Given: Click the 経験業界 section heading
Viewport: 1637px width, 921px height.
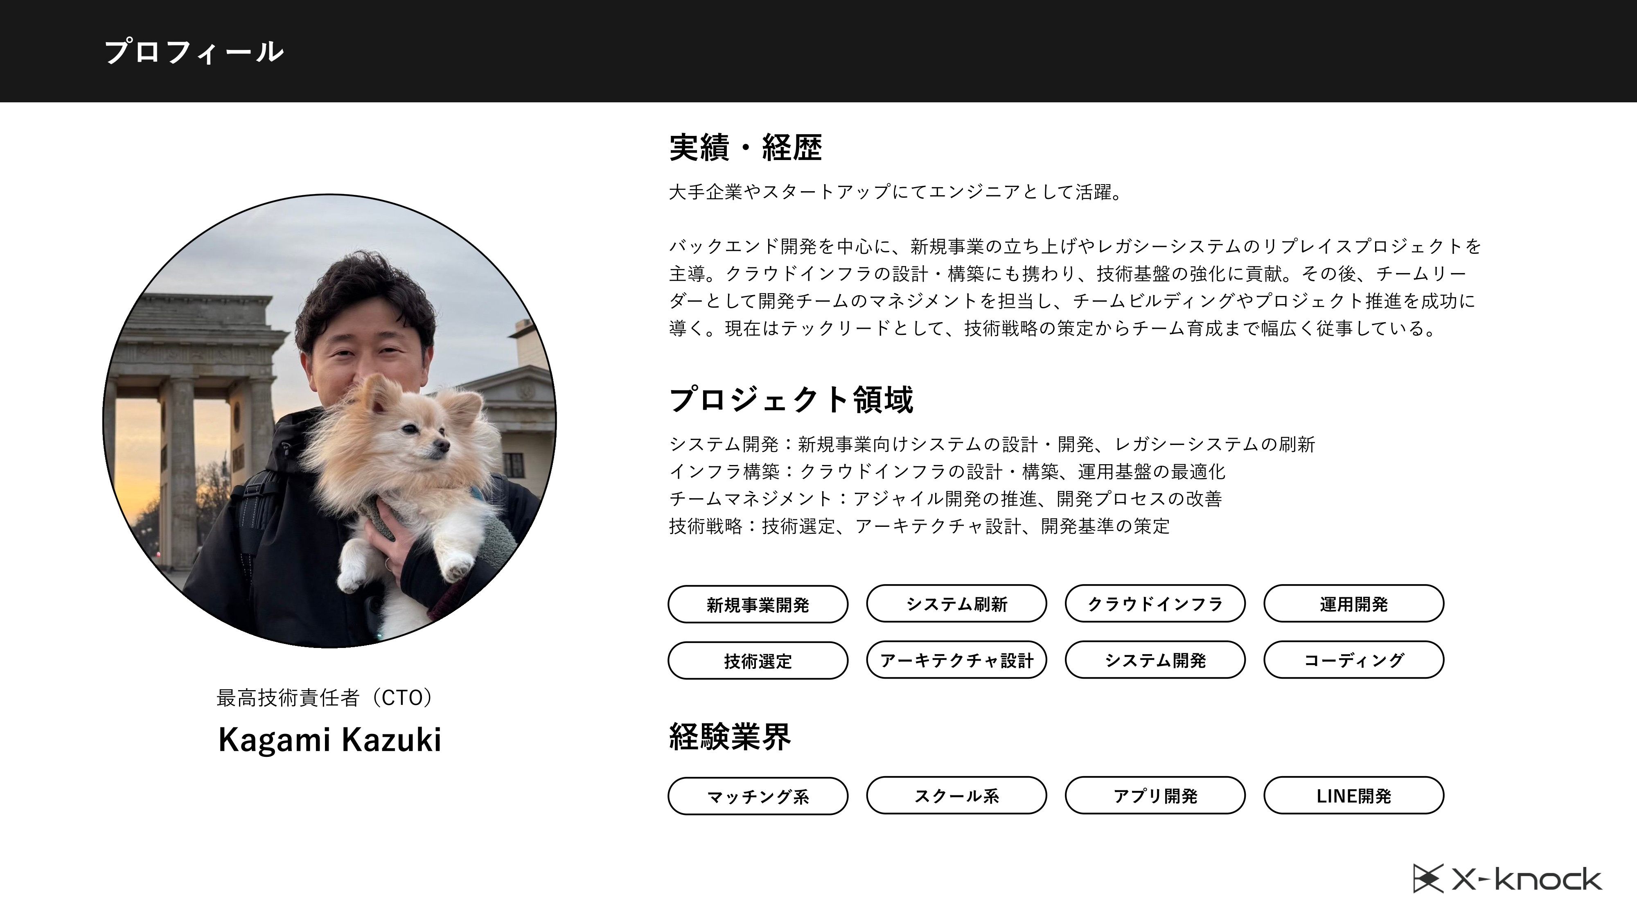Looking at the screenshot, I should [730, 737].
